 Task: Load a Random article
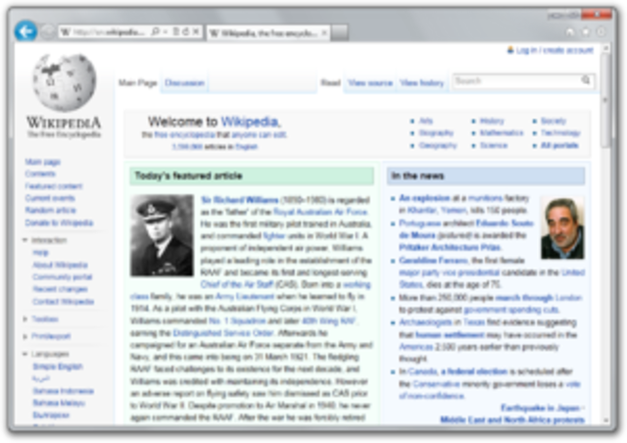tap(50, 210)
